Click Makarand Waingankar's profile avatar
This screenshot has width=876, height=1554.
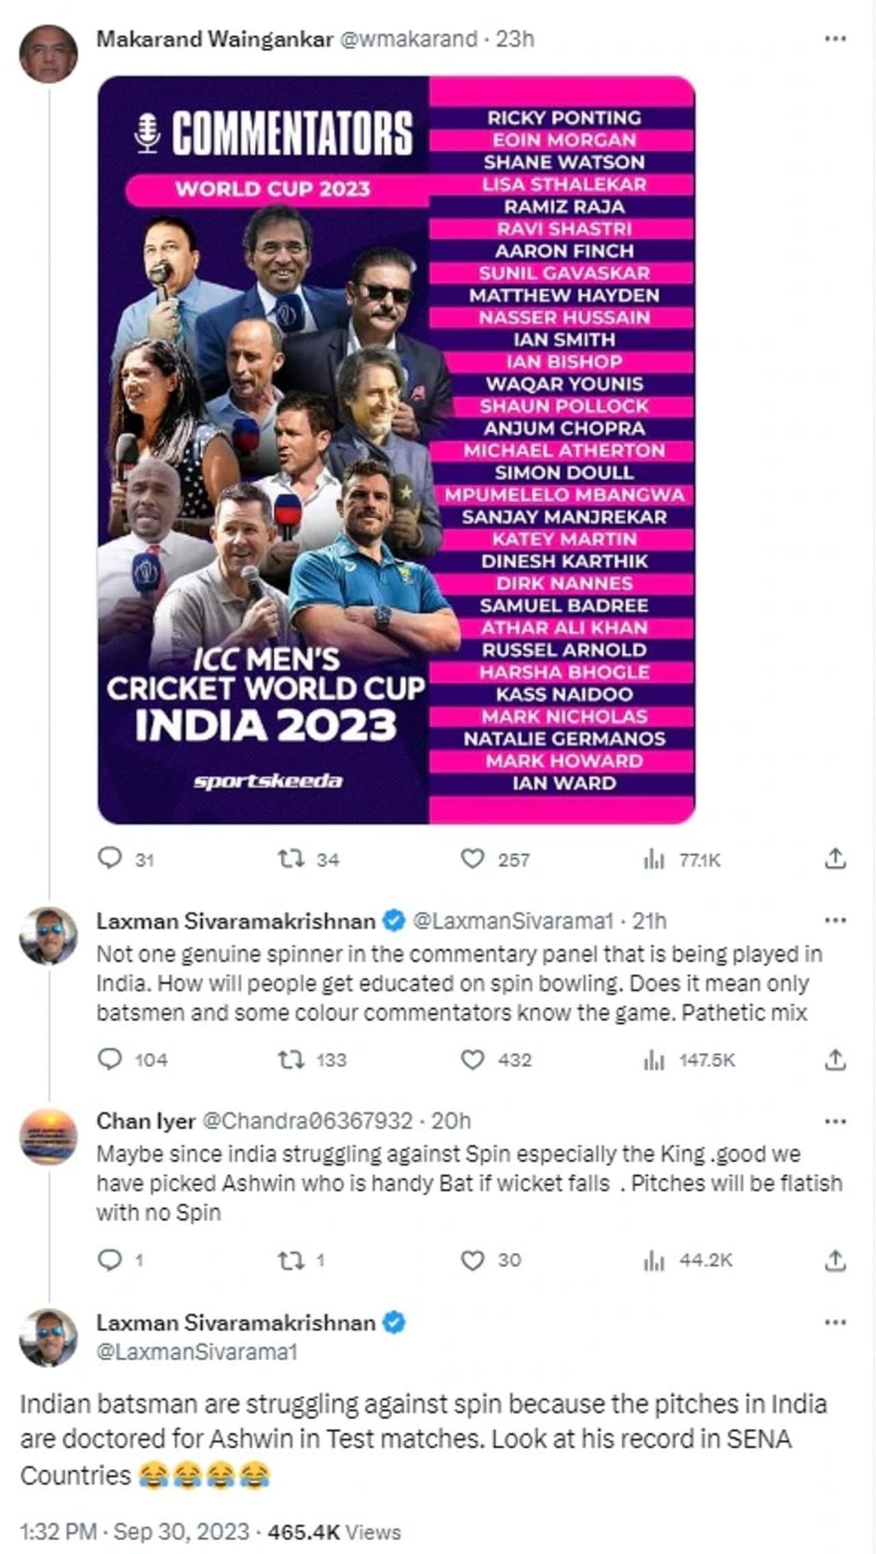[48, 54]
